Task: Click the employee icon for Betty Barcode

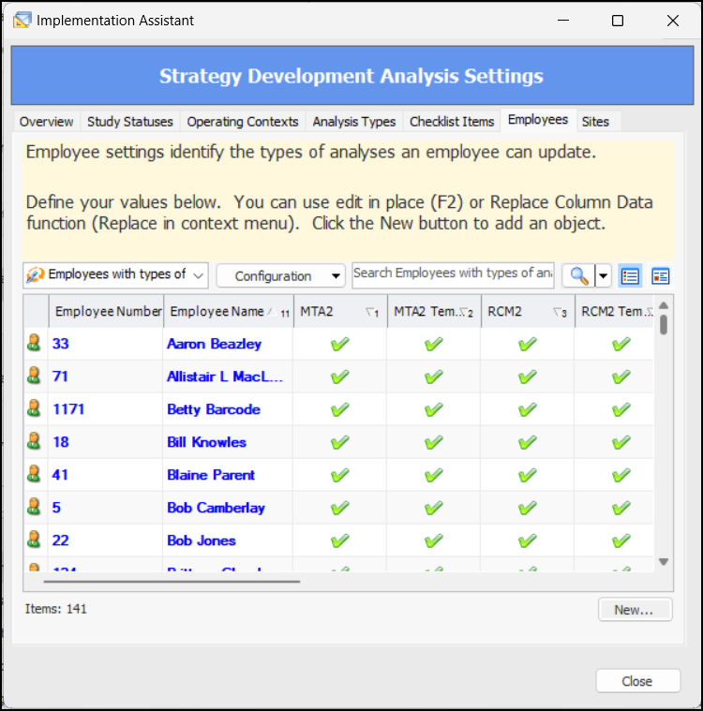Action: (x=34, y=408)
